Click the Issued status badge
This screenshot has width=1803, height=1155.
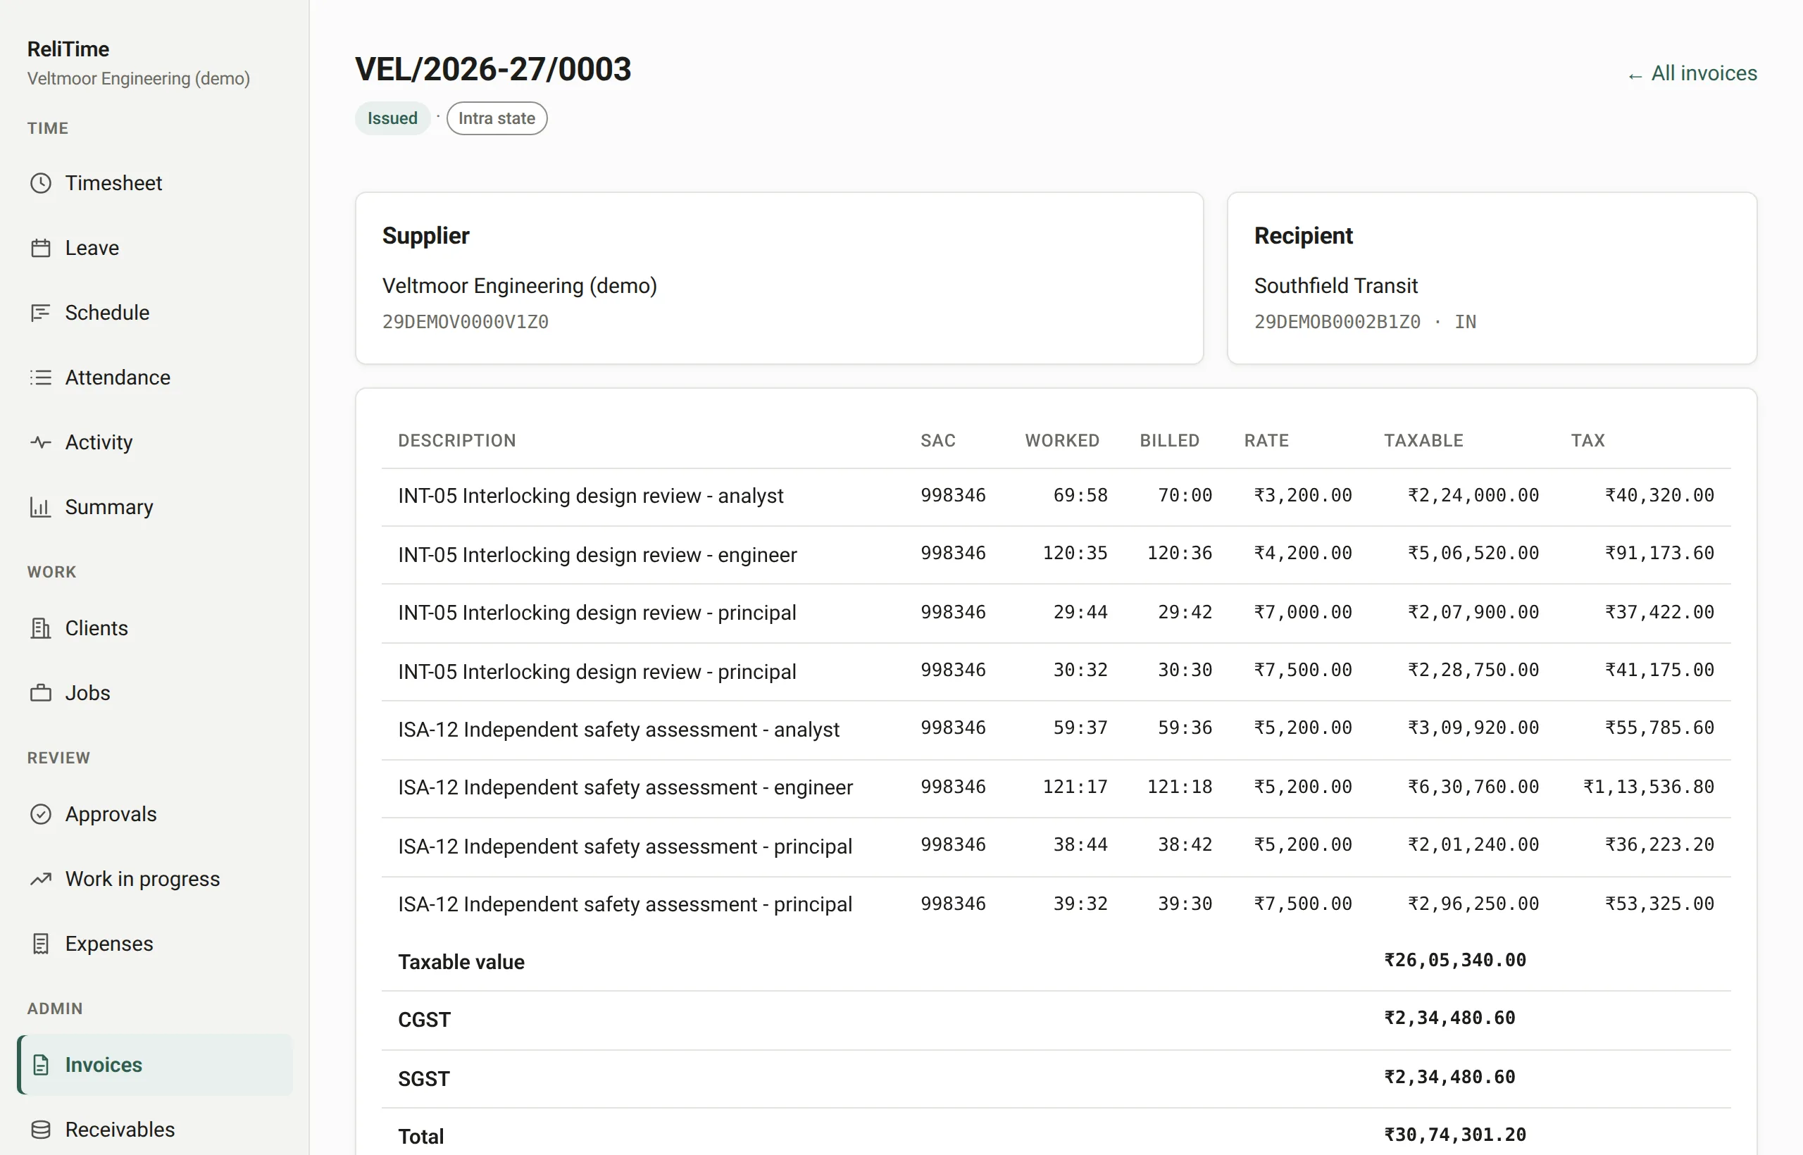point(392,118)
